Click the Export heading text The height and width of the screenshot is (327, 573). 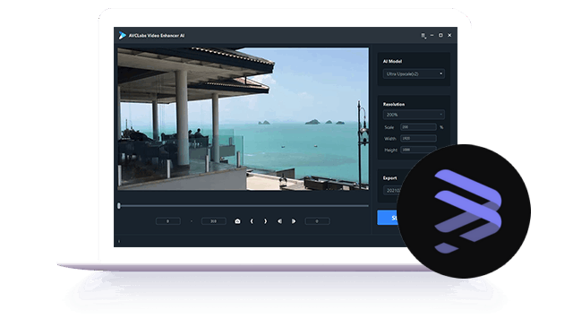[389, 178]
